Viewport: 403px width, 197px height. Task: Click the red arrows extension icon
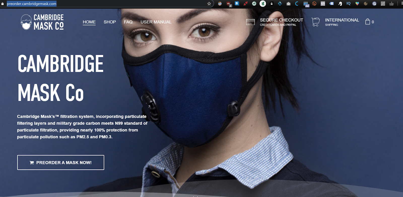point(246,4)
